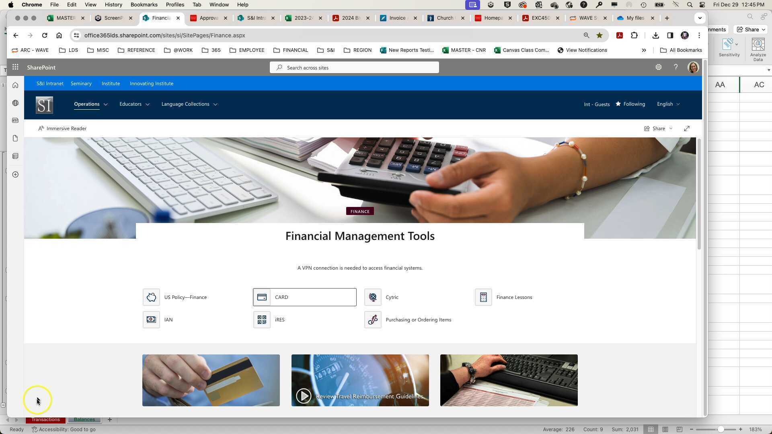Image resolution: width=772 pixels, height=434 pixels.
Task: Switch to the Seminary hub tab
Action: (81, 84)
